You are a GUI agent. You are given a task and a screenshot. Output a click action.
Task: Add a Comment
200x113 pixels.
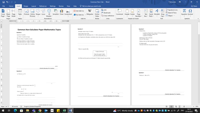[119, 12]
